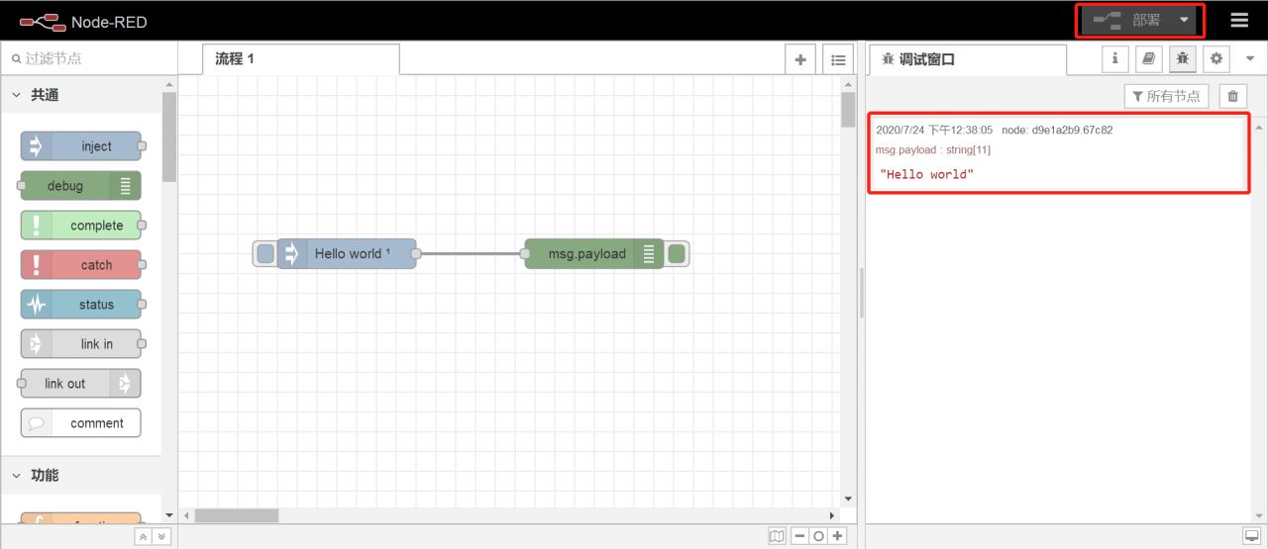Open the info sidebar tab icon

point(1115,59)
